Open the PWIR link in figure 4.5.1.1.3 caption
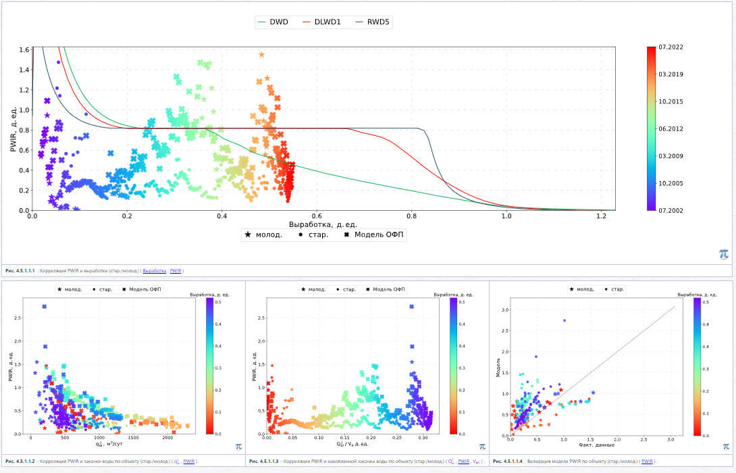Screen dimensions: 736x473 tap(463, 462)
